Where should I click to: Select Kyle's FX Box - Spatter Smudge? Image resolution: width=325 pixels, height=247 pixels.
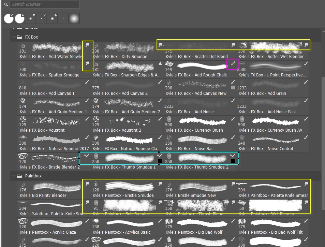[54, 70]
